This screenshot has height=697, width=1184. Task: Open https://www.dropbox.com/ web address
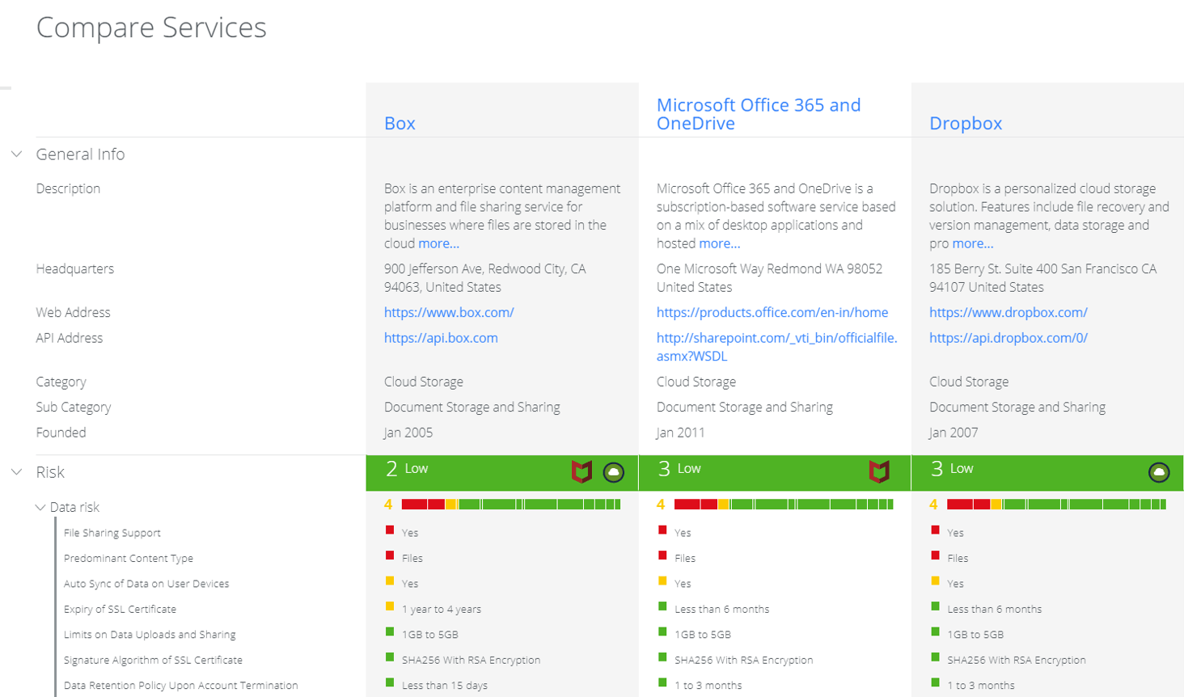(1008, 312)
